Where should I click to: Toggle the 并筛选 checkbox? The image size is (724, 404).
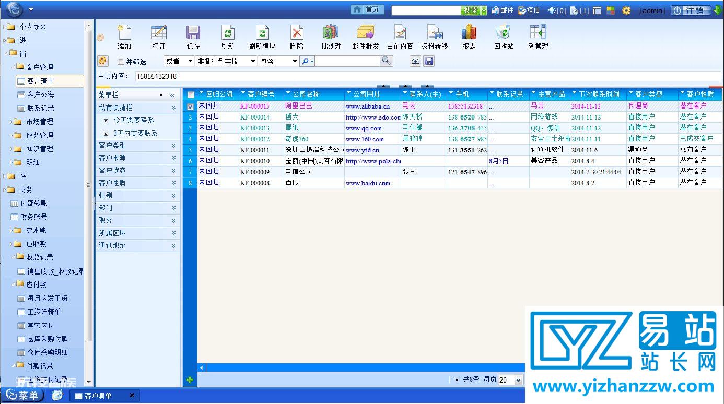pos(121,62)
